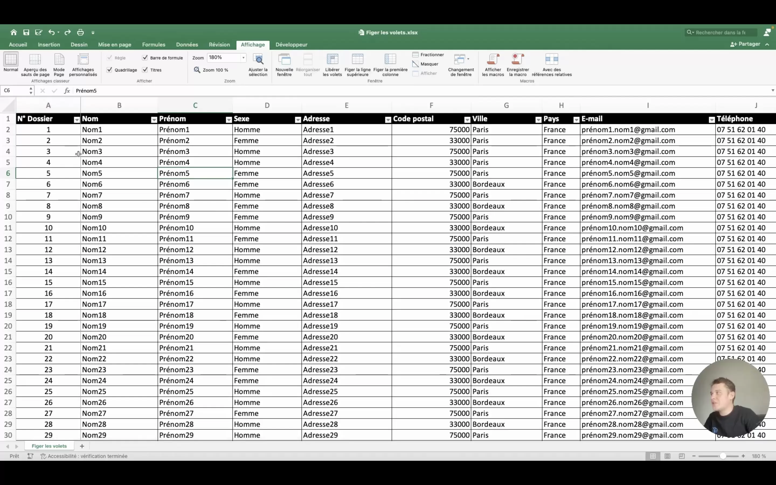
Task: Click zoom out minus in status bar
Action: coord(694,456)
